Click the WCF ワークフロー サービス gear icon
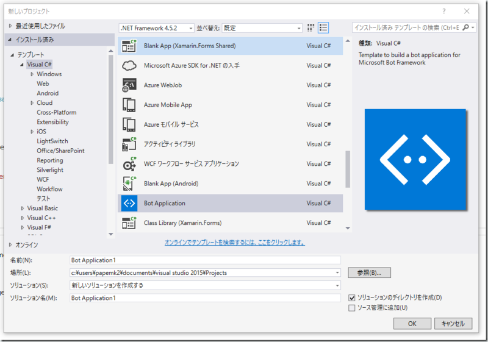This screenshot has height=342, width=488. 129,164
